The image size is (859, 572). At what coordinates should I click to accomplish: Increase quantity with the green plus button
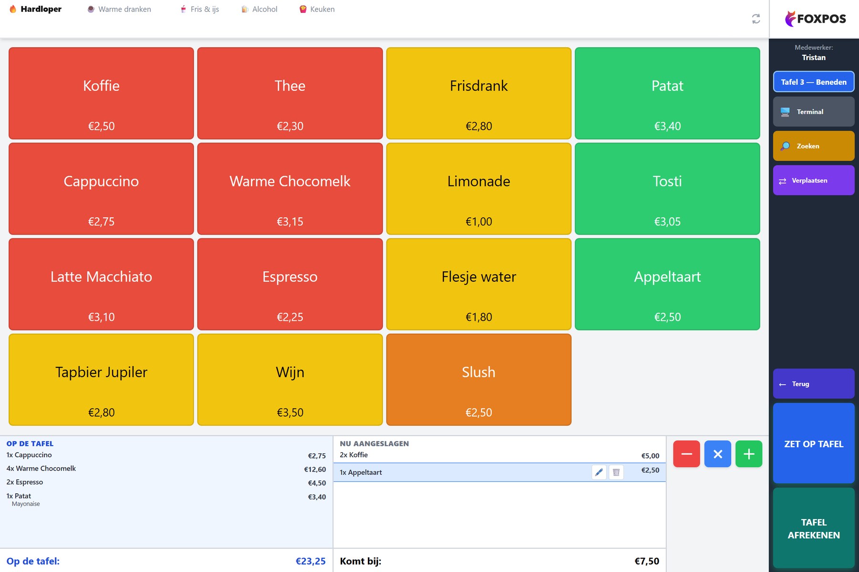tap(749, 454)
